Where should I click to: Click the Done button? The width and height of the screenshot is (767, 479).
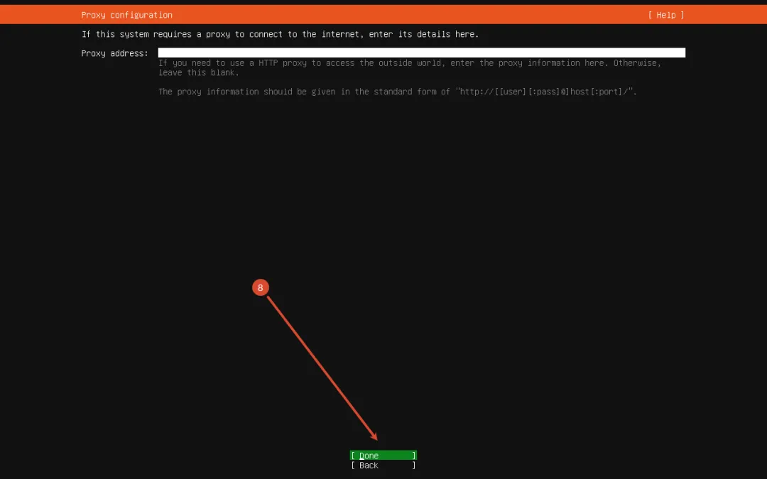[383, 455]
